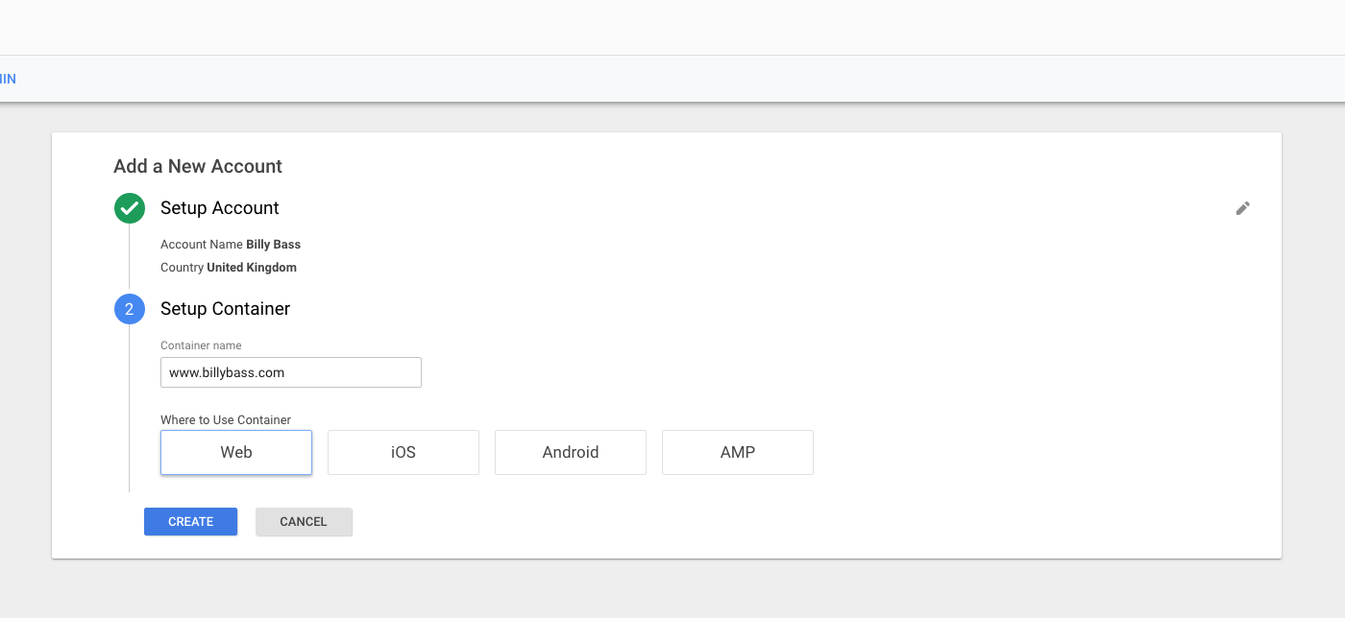Click the green checkmark Setup Account step icon

[x=130, y=208]
